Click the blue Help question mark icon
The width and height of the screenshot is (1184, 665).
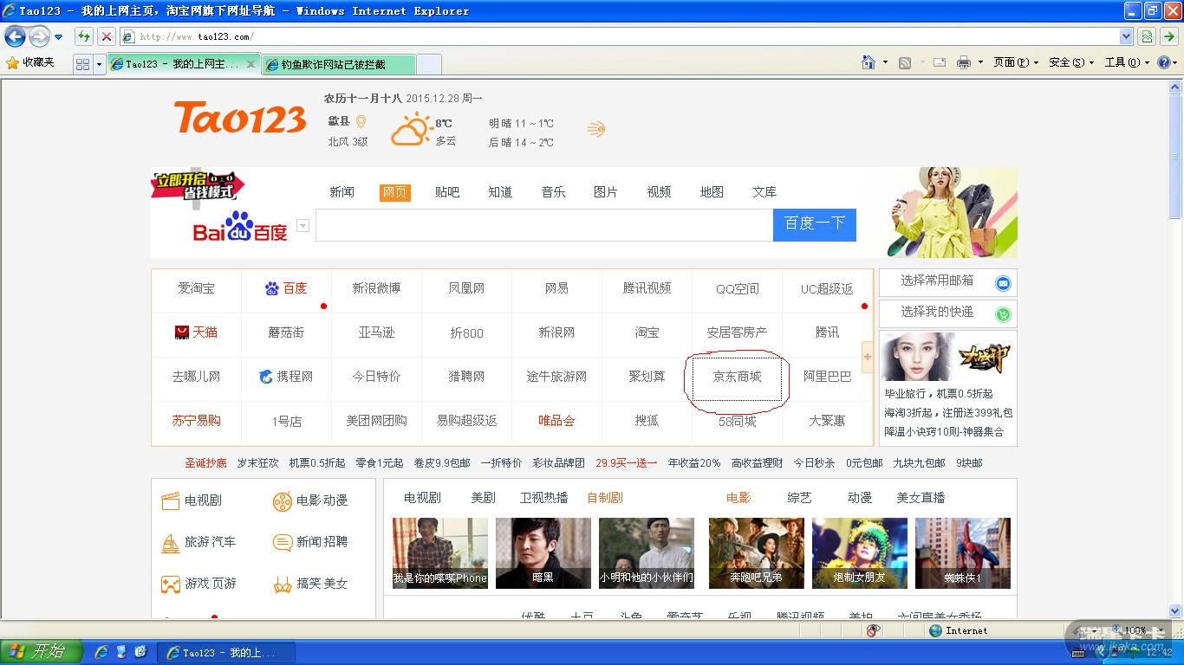coord(1163,62)
